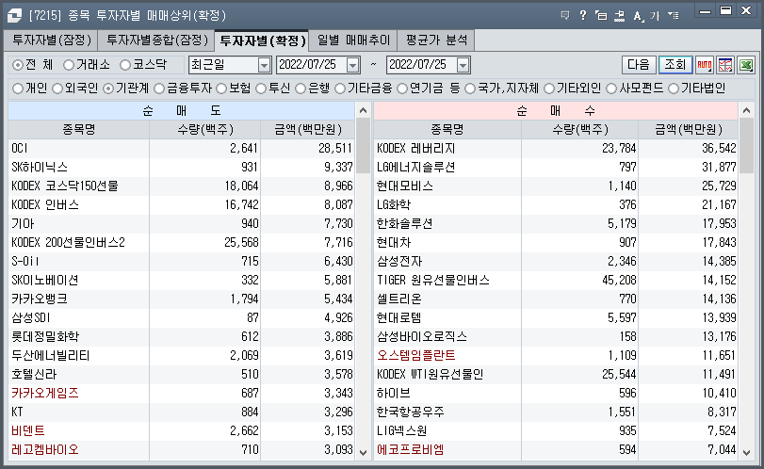Screen dimensions: 764x469
Task: Open the end date calendar dropdown arrow
Action: (x=463, y=65)
